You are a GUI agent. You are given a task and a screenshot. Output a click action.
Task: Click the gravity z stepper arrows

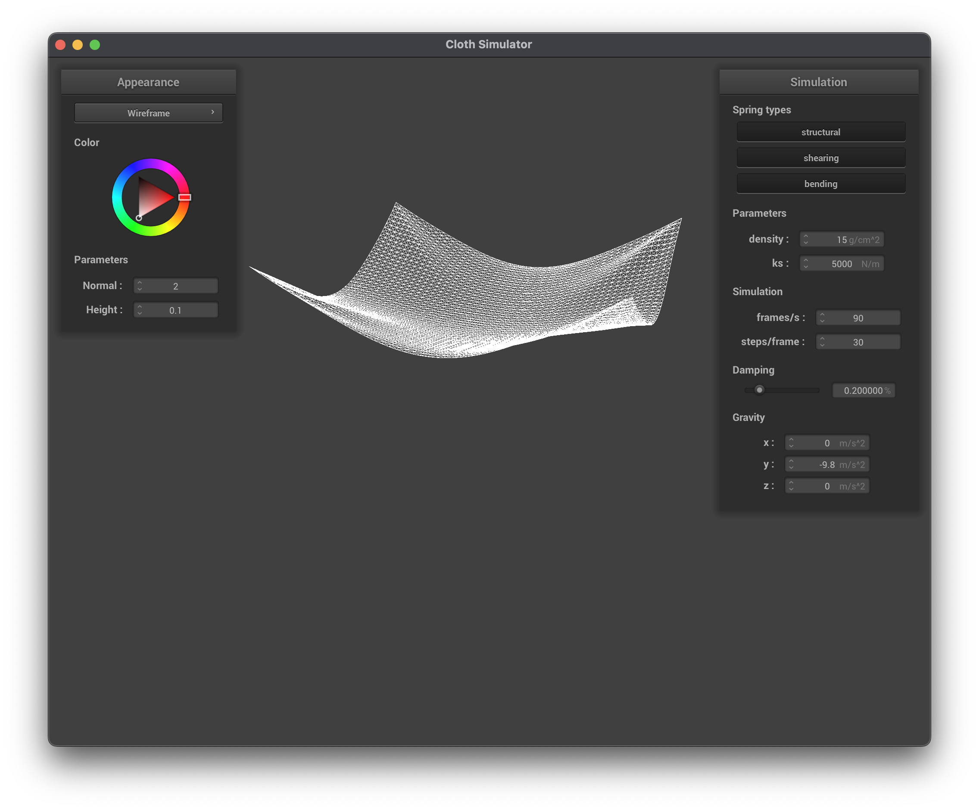click(791, 486)
